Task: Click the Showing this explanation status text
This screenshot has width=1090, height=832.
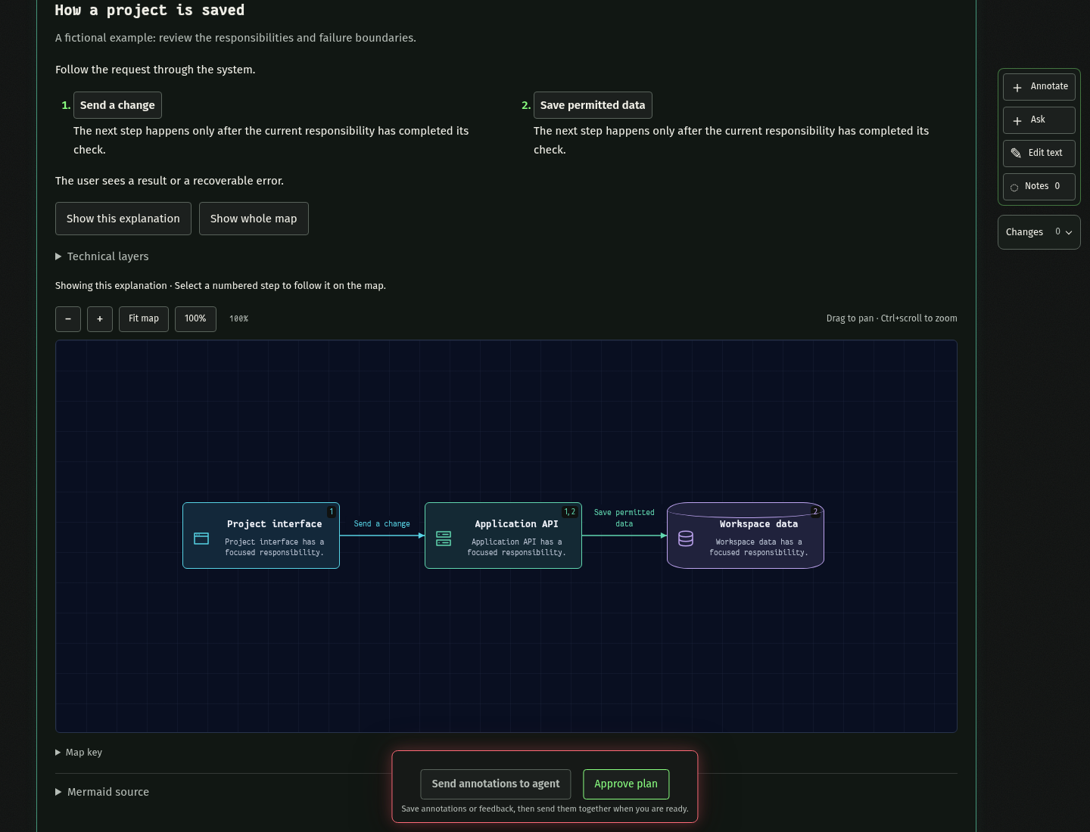Action: click(220, 286)
